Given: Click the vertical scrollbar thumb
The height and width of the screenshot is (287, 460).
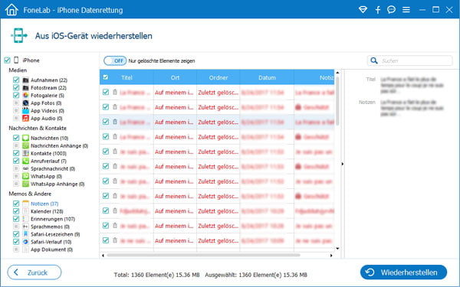Looking at the screenshot, I should 337,101.
